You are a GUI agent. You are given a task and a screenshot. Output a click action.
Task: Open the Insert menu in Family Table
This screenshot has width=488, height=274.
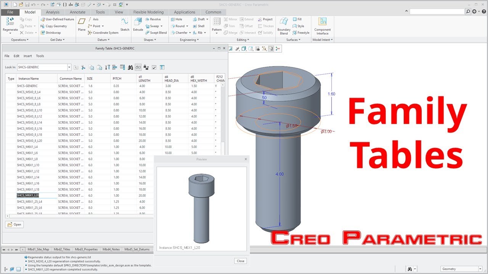coord(27,56)
